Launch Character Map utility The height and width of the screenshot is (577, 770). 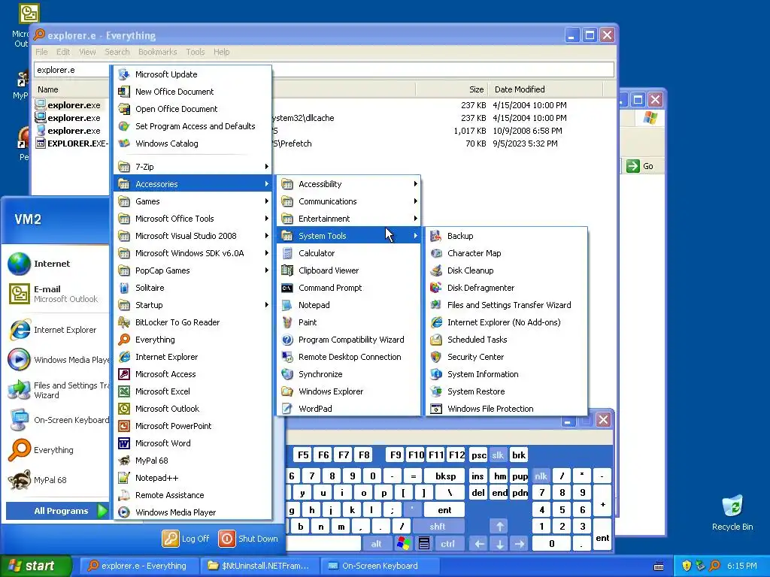pyautogui.click(x=506, y=253)
